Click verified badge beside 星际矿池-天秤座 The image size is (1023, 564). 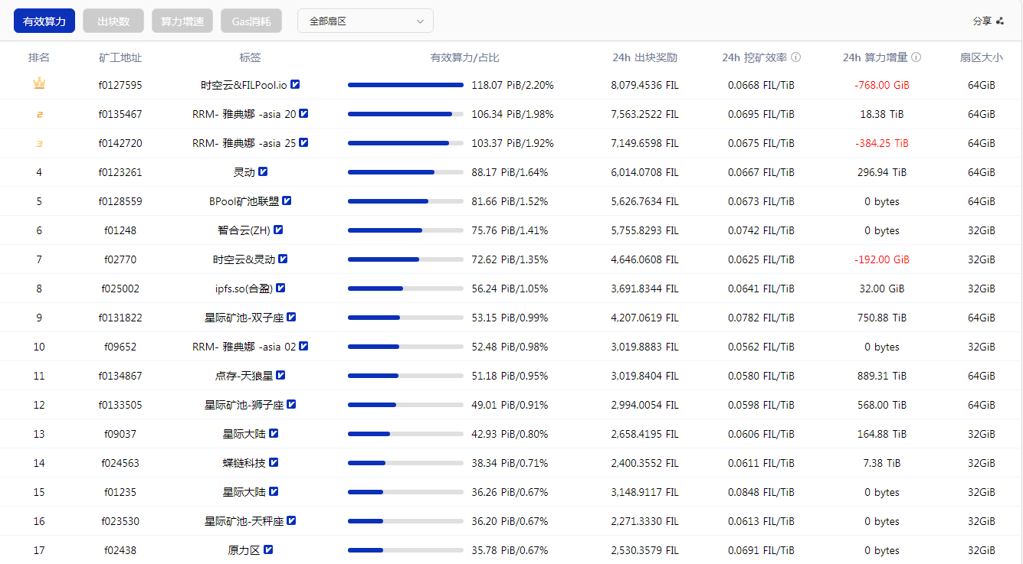pos(291,521)
